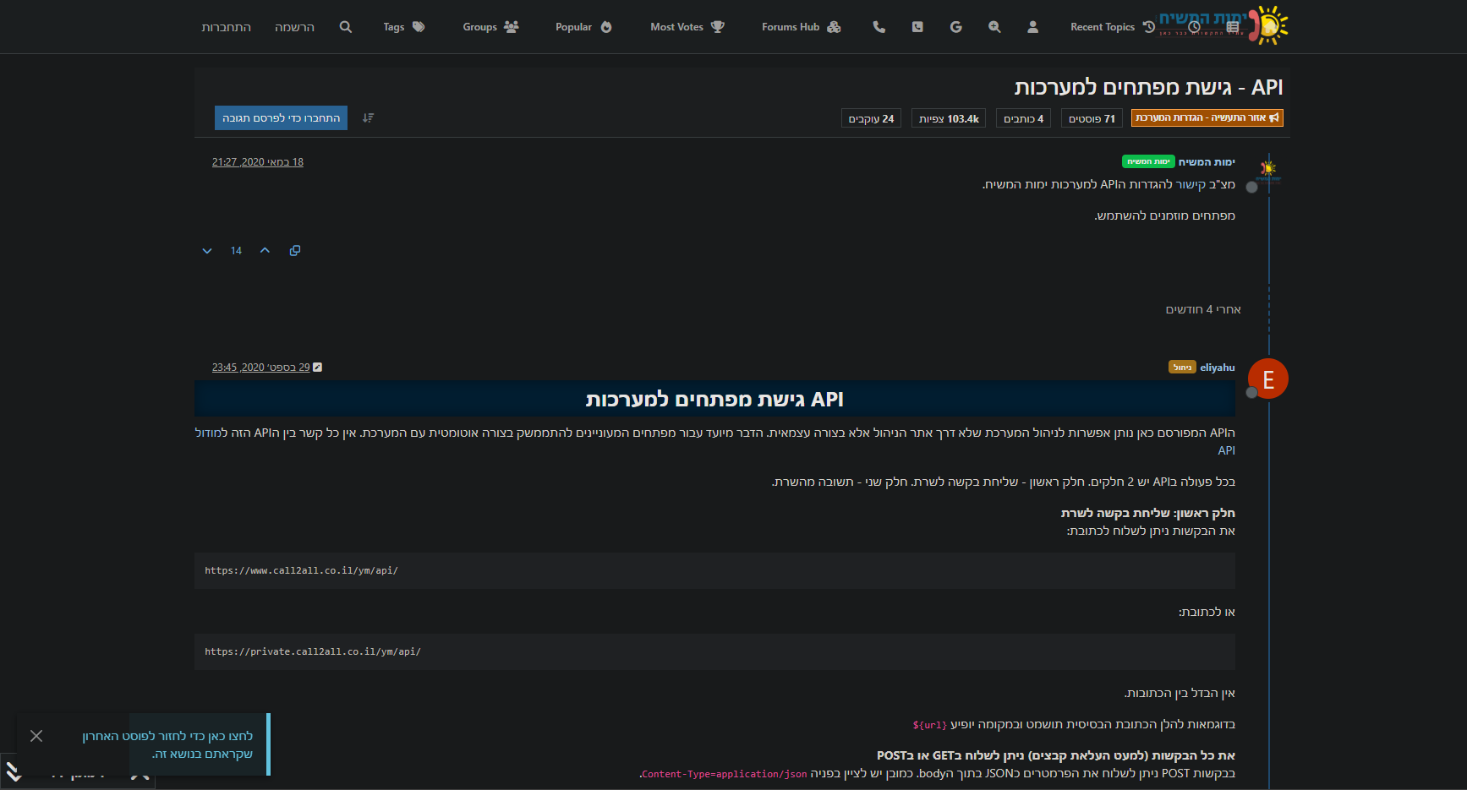
Task: Downvote the post with the down arrow
Action: point(206,250)
